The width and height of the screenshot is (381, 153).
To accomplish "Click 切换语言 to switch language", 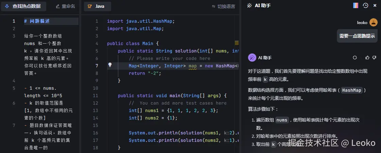I will click(226, 6).
